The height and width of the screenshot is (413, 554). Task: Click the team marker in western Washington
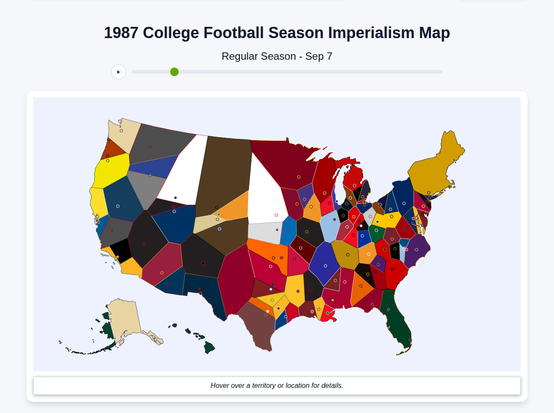click(x=121, y=130)
